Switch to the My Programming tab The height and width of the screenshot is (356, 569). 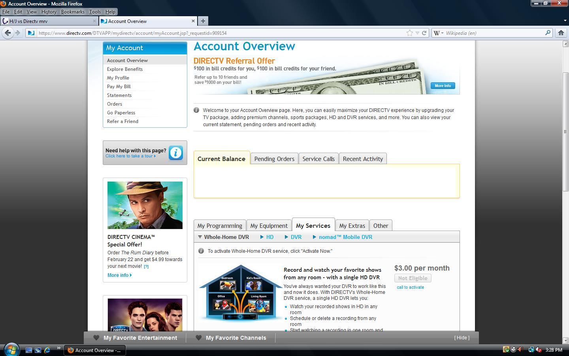click(220, 225)
